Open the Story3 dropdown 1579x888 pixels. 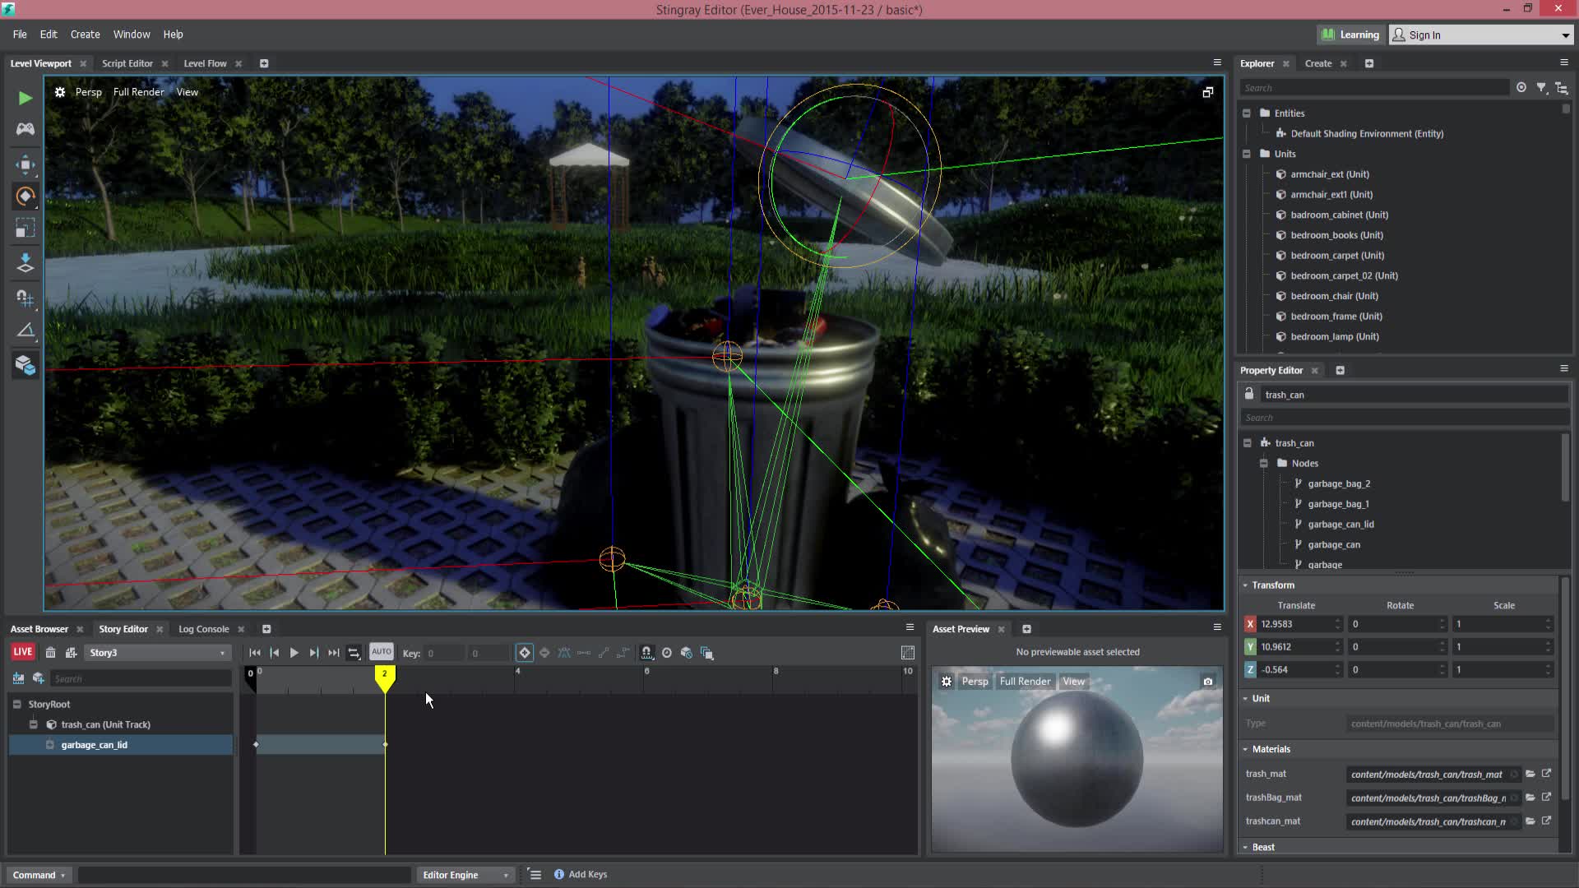point(156,653)
